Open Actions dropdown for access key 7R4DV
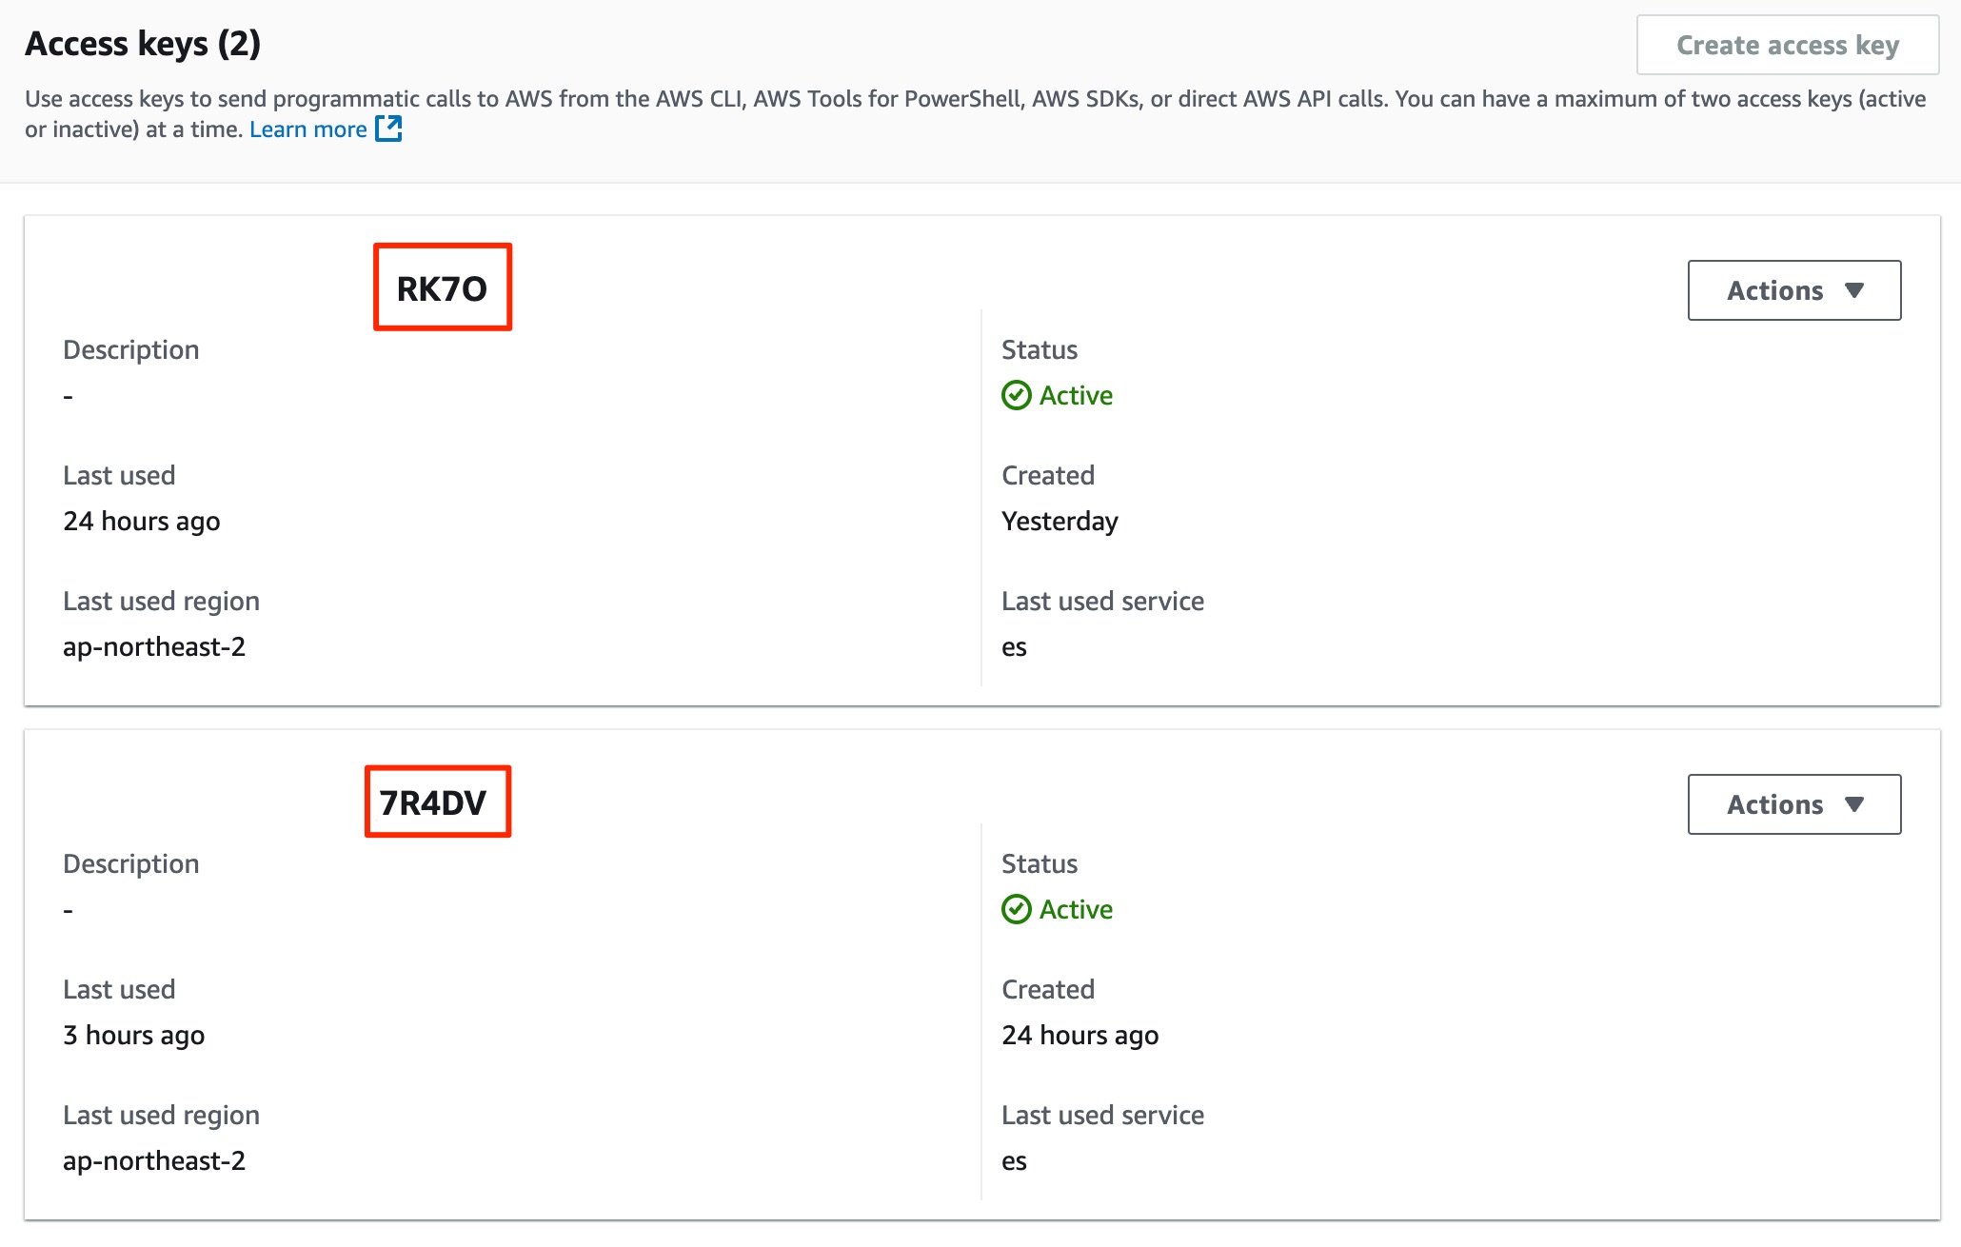This screenshot has height=1247, width=1961. (x=1794, y=804)
